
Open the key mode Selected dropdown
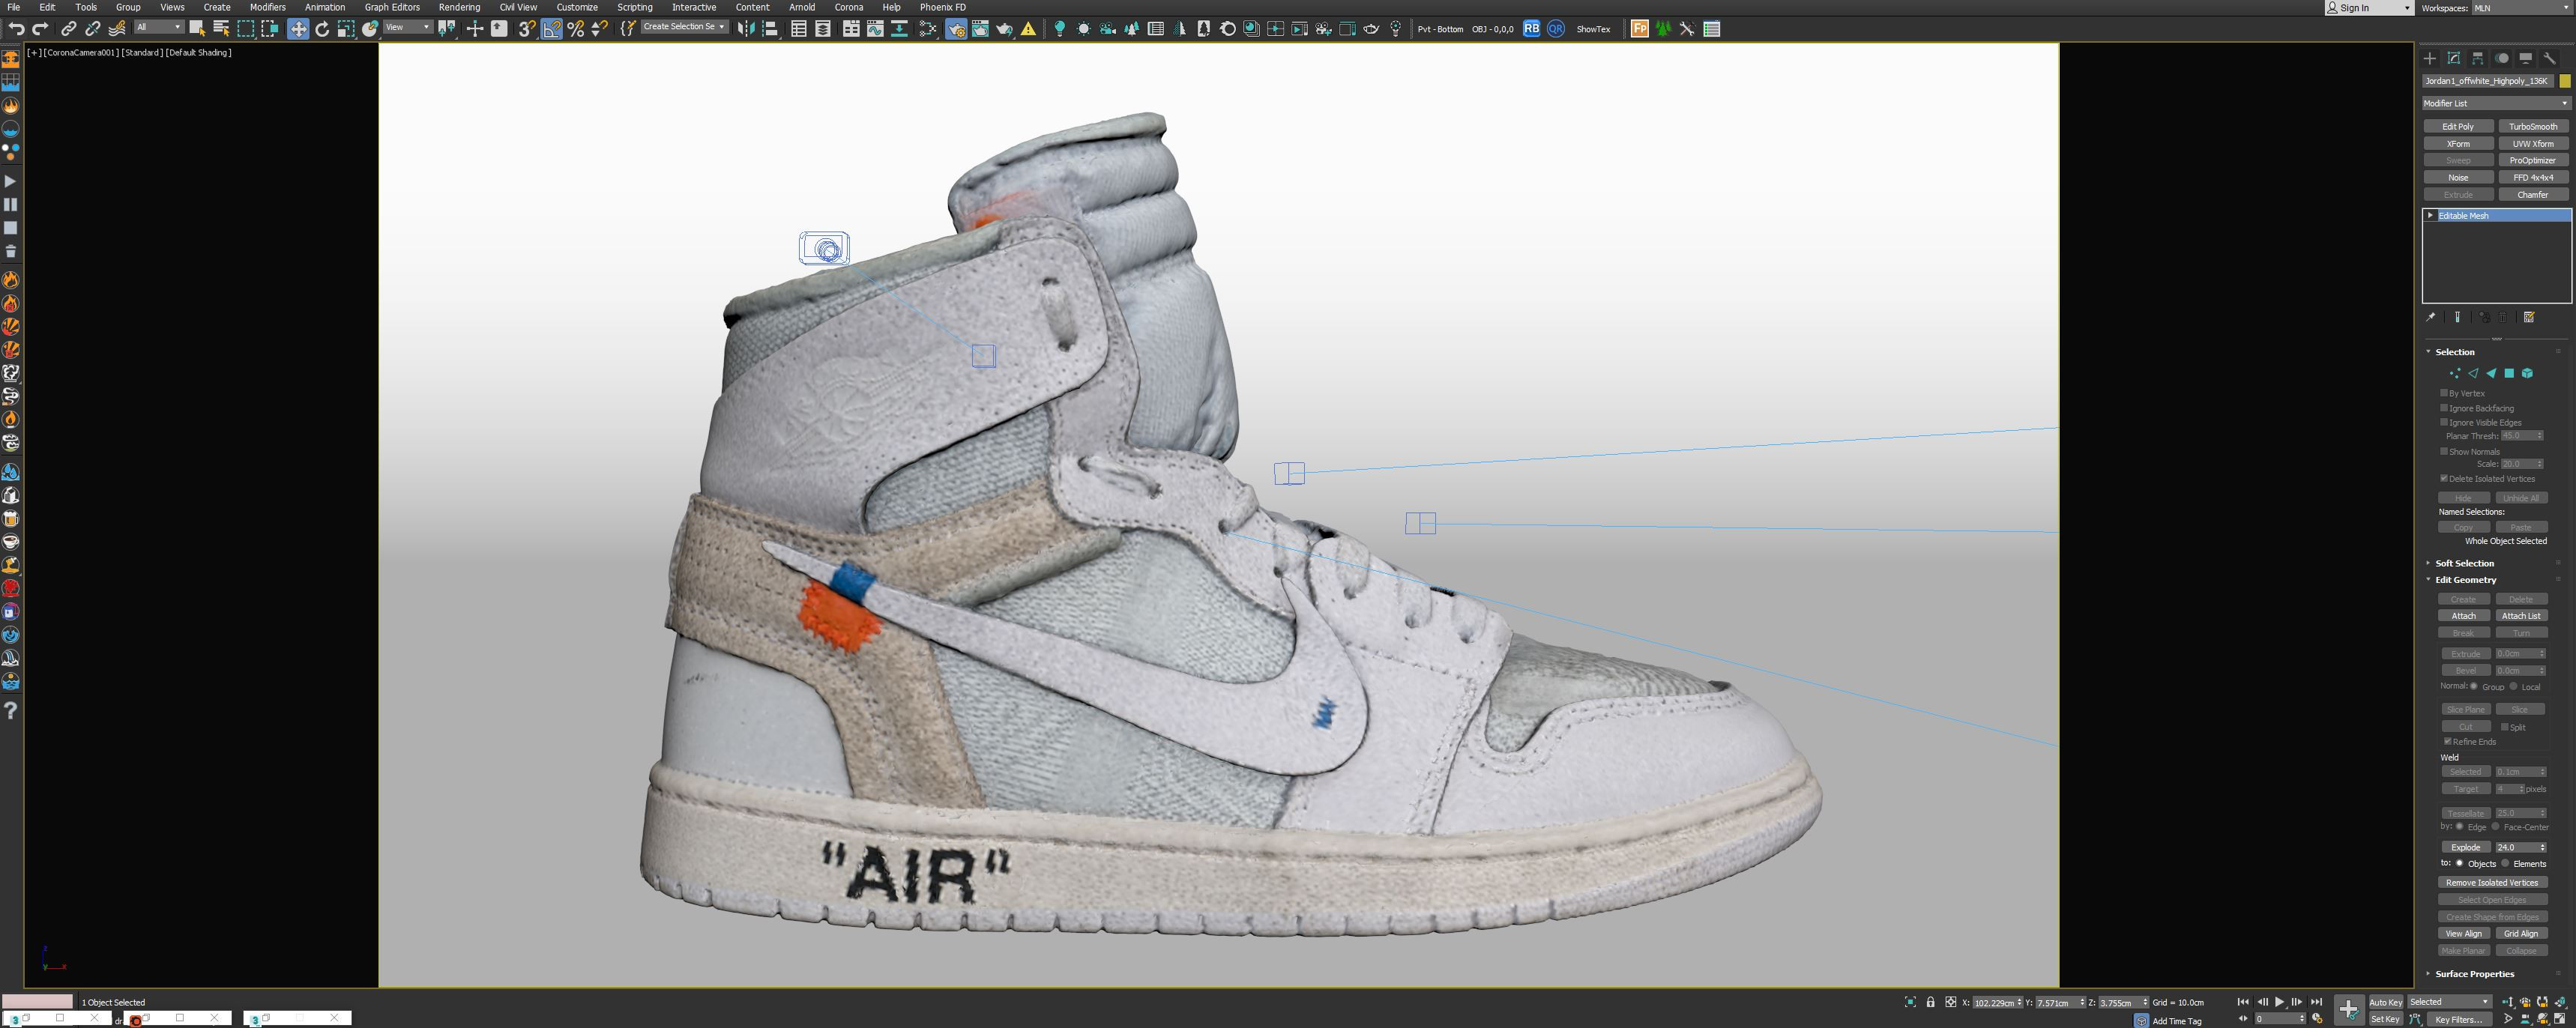2449,1002
